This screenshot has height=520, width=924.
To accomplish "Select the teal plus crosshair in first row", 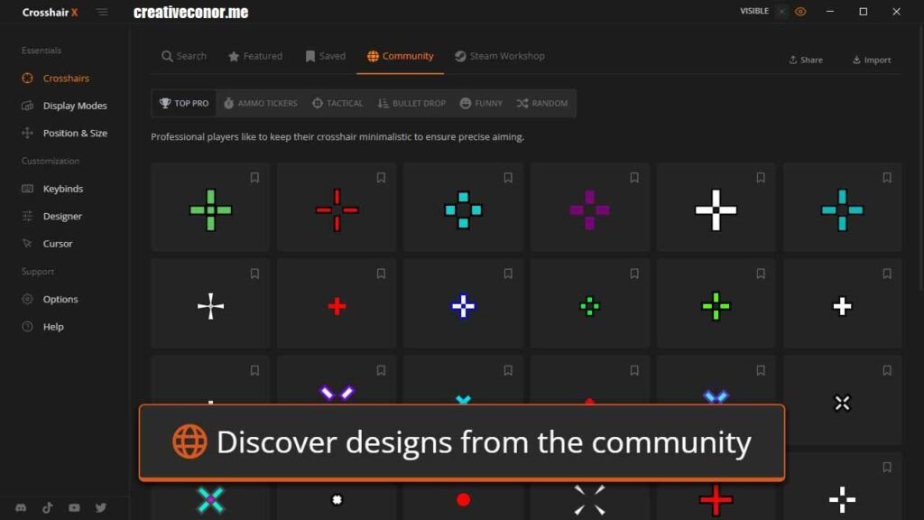I will tap(843, 209).
